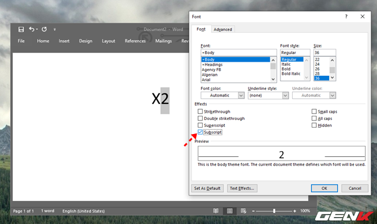This screenshot has width=377, height=224.
Task: Click size list scroll down arrow
Action: coord(332,78)
